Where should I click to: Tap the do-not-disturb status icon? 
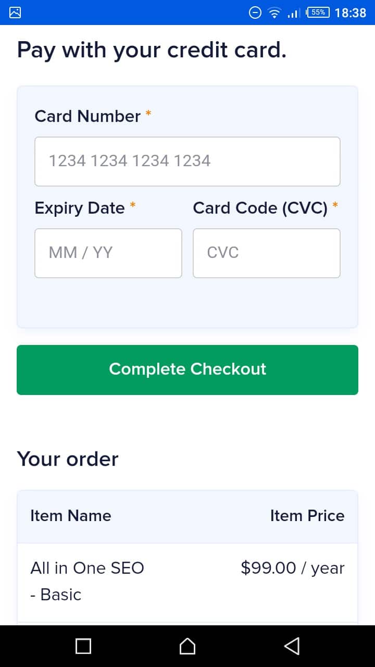tap(255, 13)
